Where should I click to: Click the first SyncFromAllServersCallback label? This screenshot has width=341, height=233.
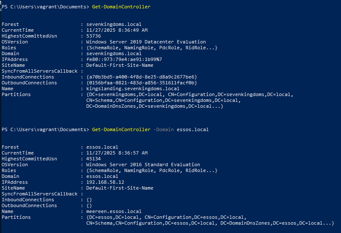(x=40, y=71)
